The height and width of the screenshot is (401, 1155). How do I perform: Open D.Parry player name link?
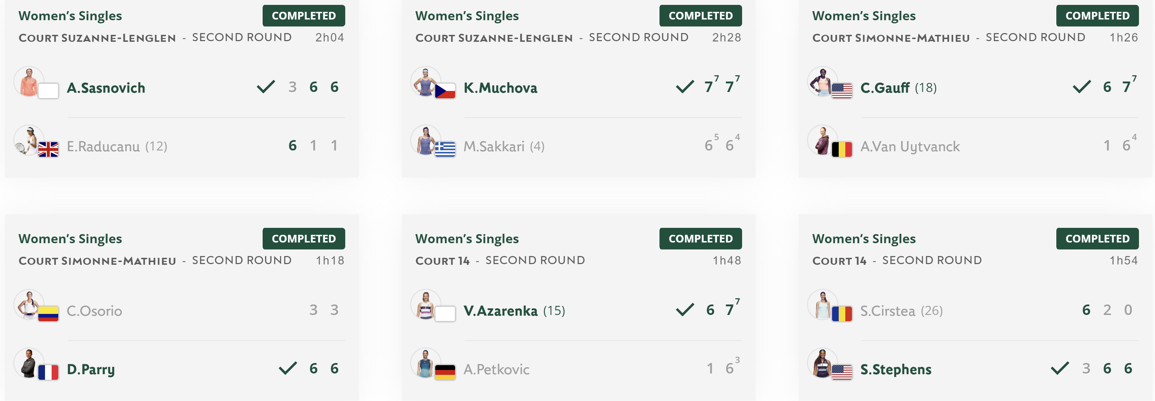pyautogui.click(x=91, y=370)
